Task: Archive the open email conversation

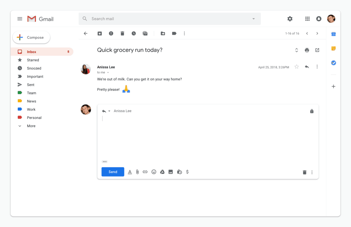Action: click(x=99, y=34)
